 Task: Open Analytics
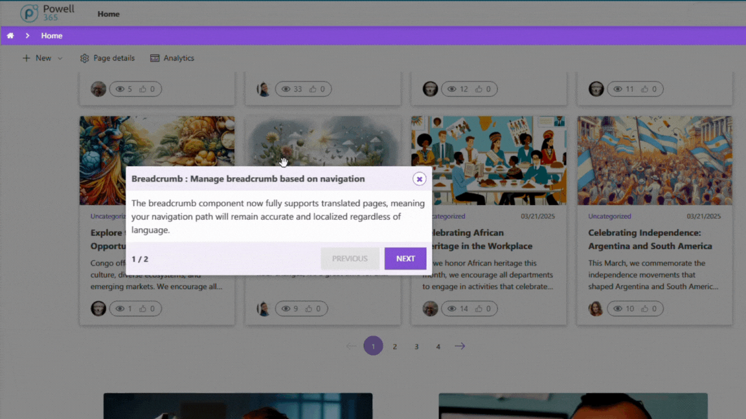click(172, 58)
